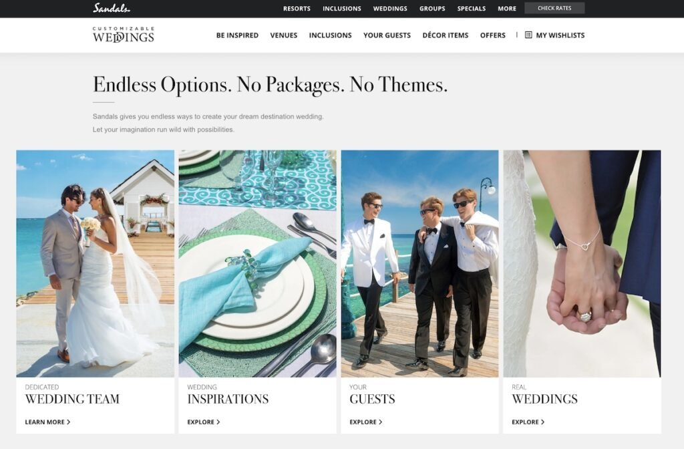
Task: Open the My Wishlists list icon
Action: (x=528, y=35)
